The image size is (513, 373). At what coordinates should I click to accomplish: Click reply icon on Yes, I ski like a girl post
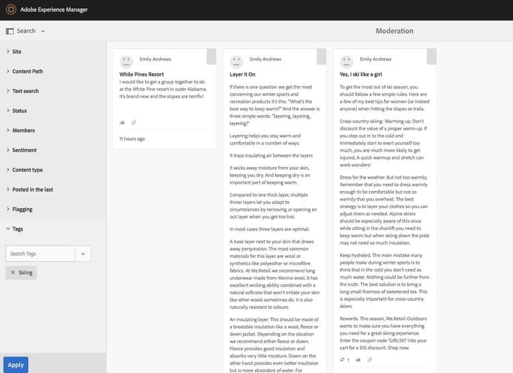(x=342, y=359)
